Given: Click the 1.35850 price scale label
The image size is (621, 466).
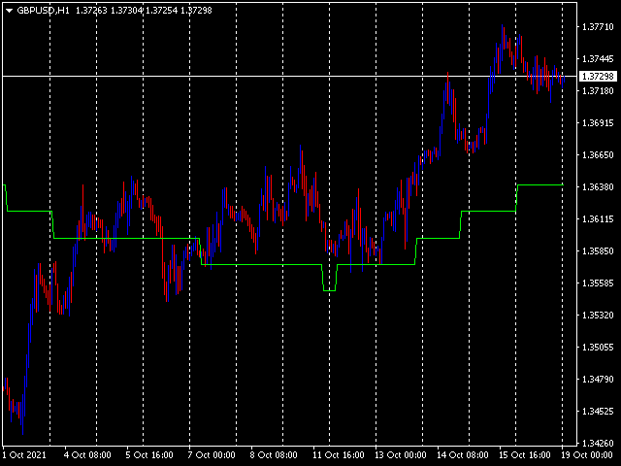Looking at the screenshot, I should click(598, 251).
